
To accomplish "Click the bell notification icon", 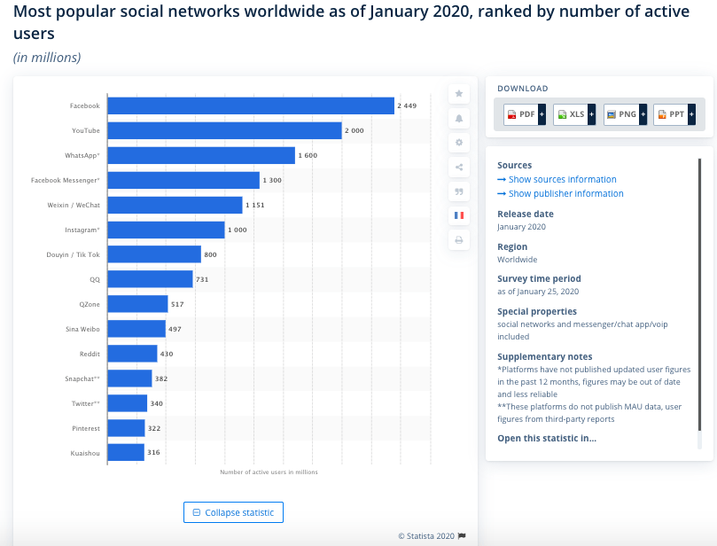I will [x=459, y=119].
